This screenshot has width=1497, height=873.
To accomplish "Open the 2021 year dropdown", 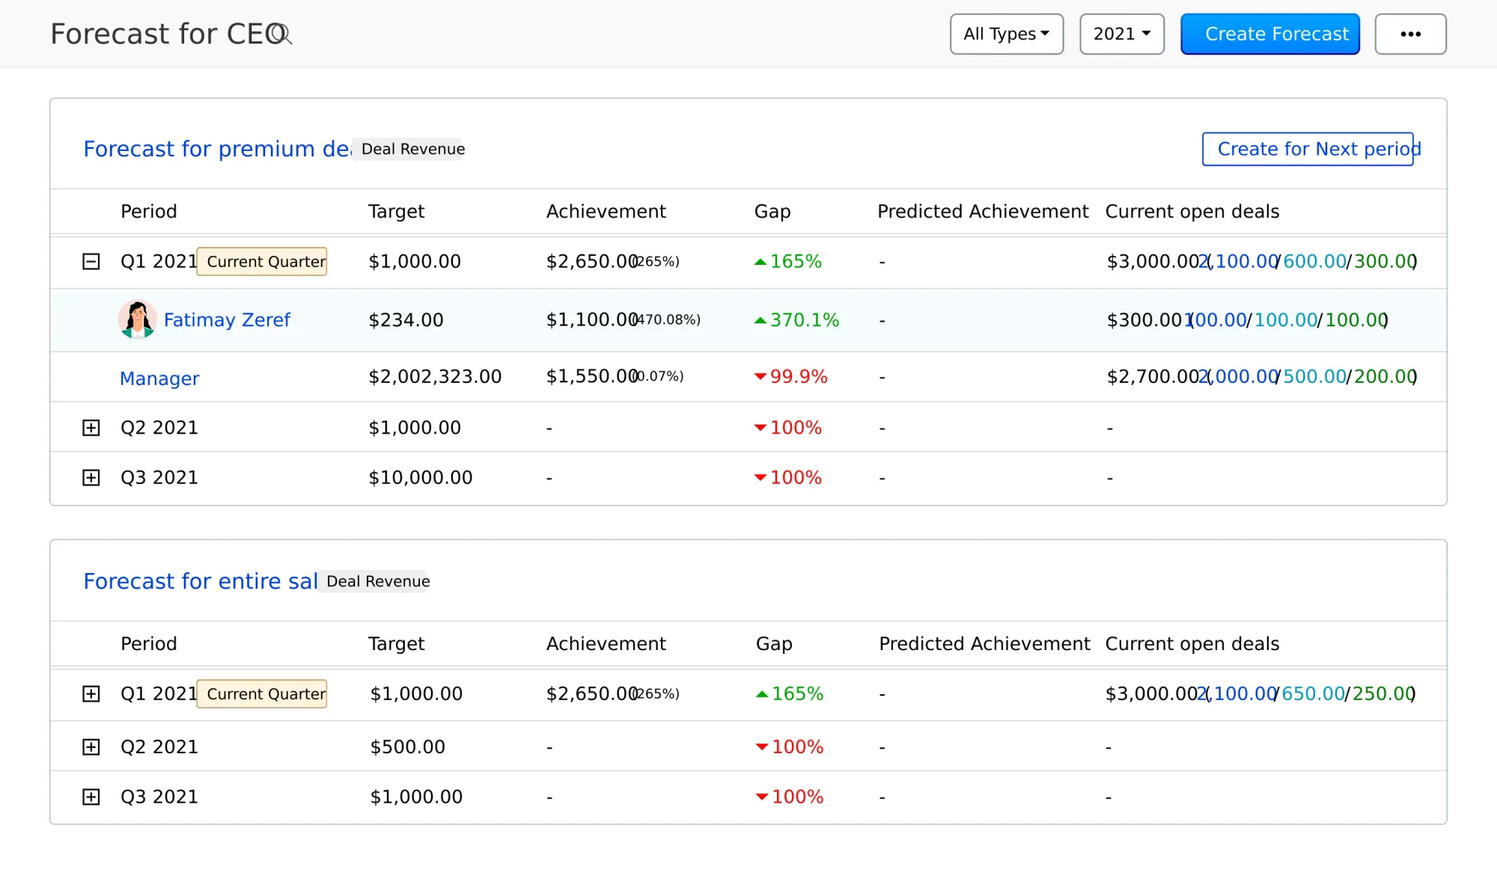I will pyautogui.click(x=1121, y=34).
